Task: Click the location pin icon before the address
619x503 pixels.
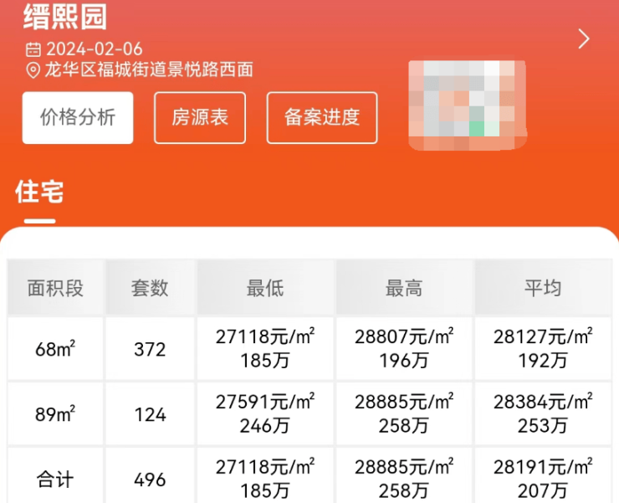Action: click(x=33, y=71)
